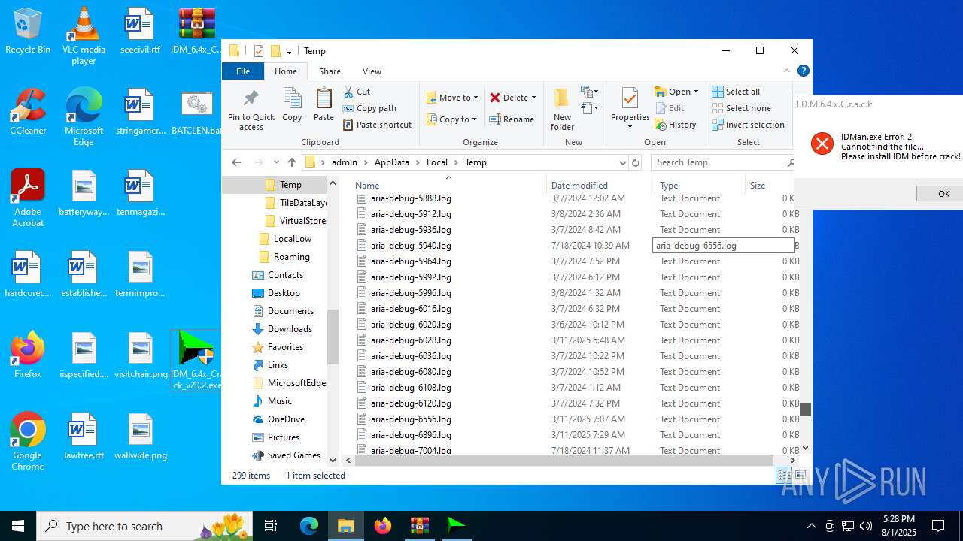Click the History command

[676, 125]
